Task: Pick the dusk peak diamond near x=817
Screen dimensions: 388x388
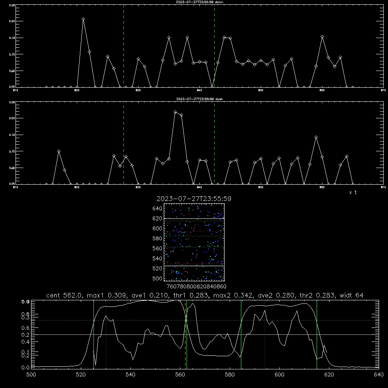Action: click(x=59, y=151)
